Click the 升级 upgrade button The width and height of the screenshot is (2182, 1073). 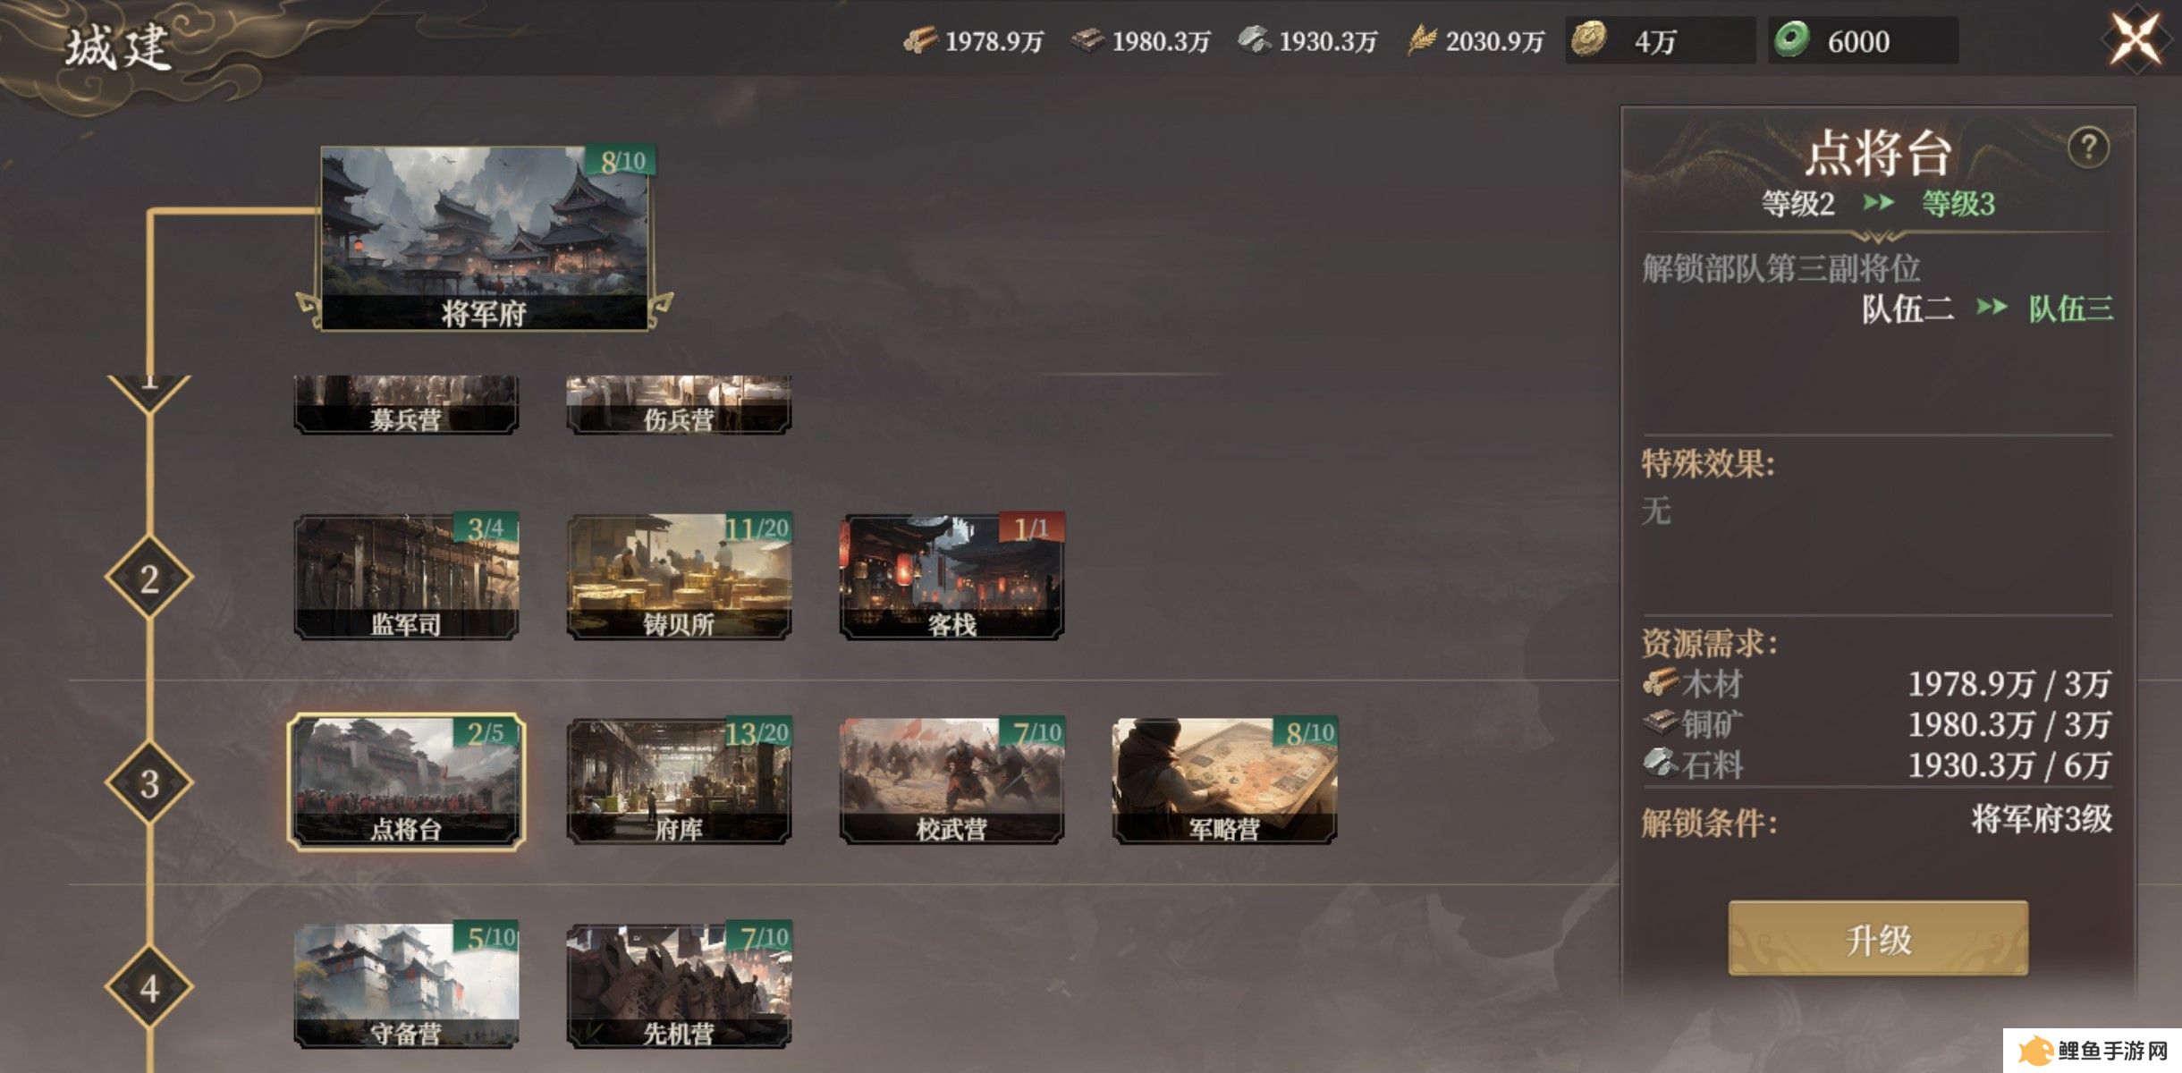pos(1878,939)
